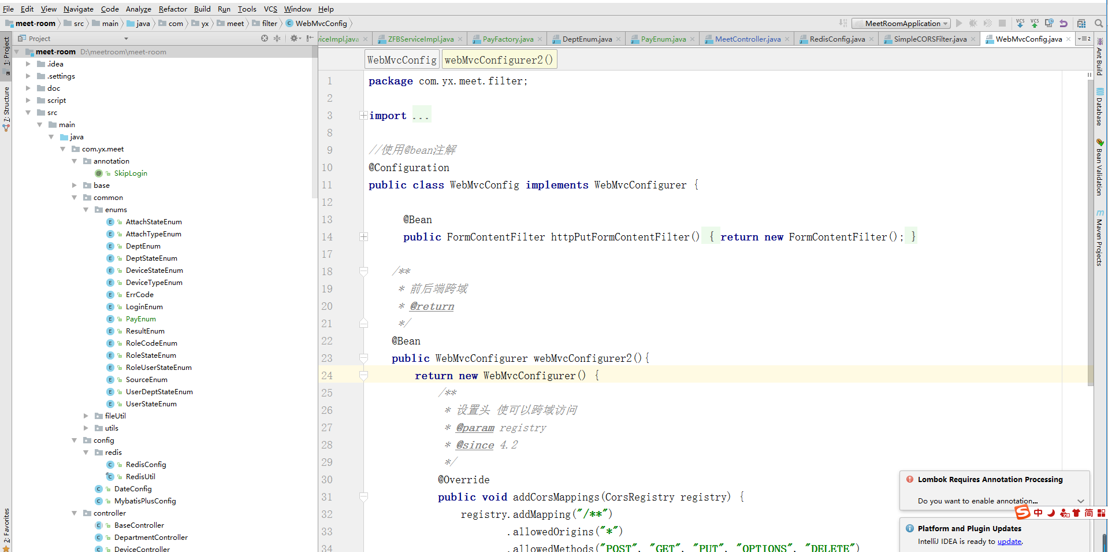Click the Project tree vertical scrollbar
The height and width of the screenshot is (552, 1108).
[315, 121]
